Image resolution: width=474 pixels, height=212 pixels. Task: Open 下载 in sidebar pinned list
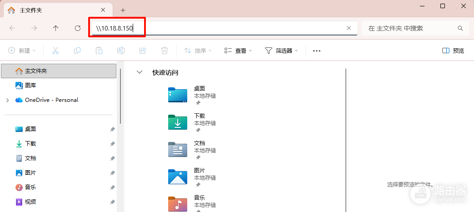(x=26, y=144)
